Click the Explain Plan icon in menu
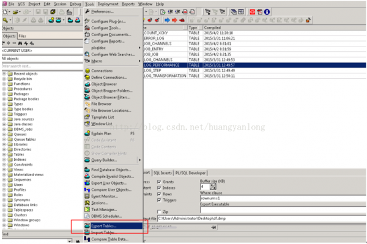 [x=87, y=133]
